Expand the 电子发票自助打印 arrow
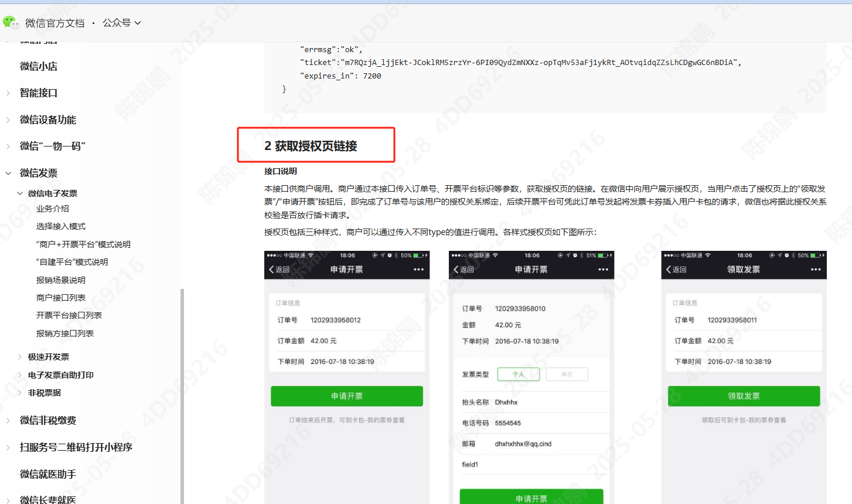Screen dimensions: 852x504 click(20, 375)
